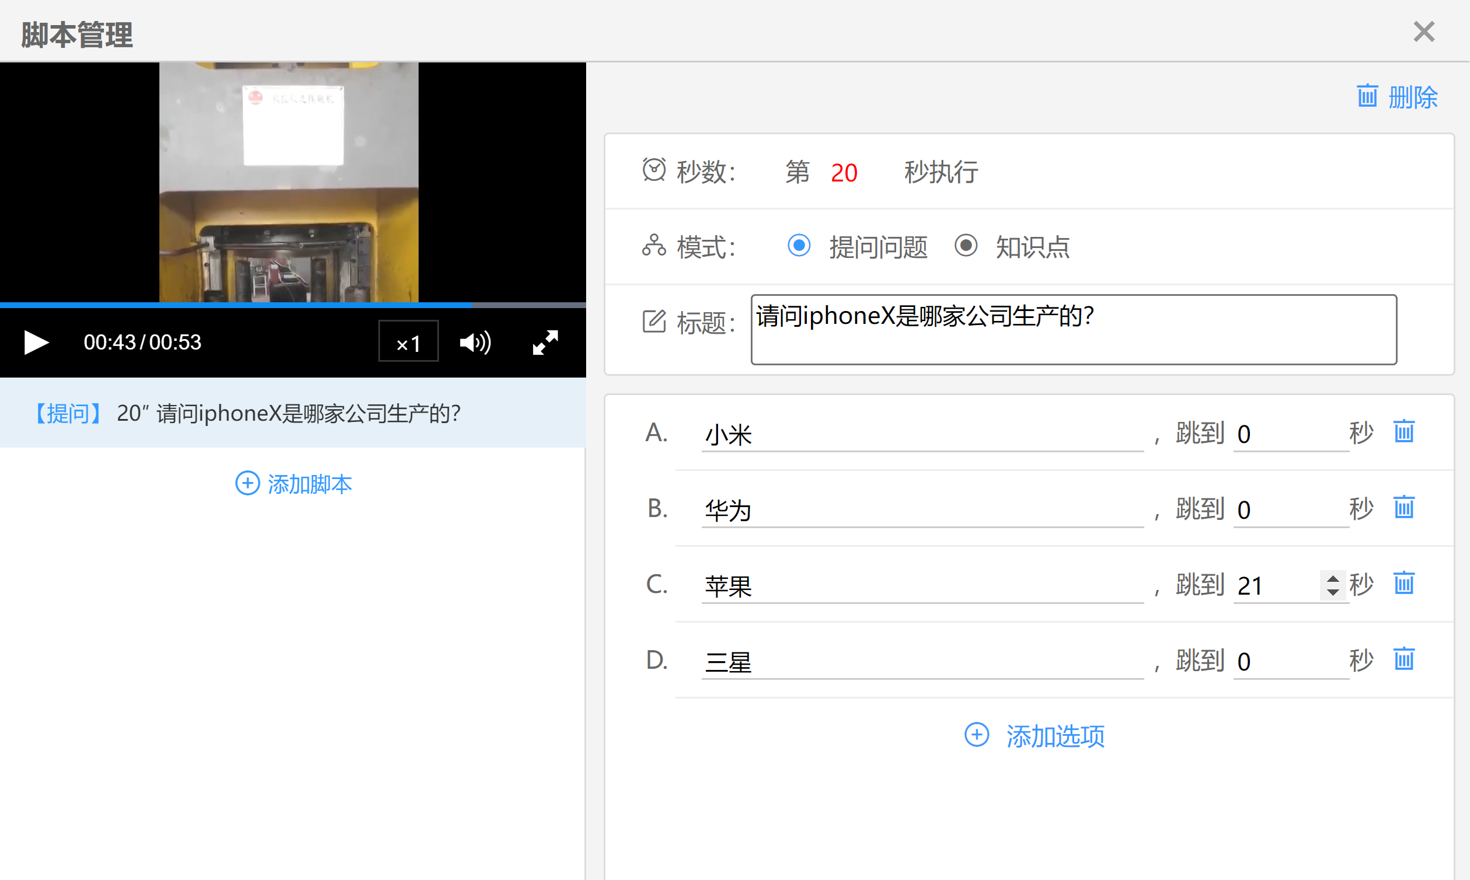
Task: Edit option A text 小米
Action: 922,435
